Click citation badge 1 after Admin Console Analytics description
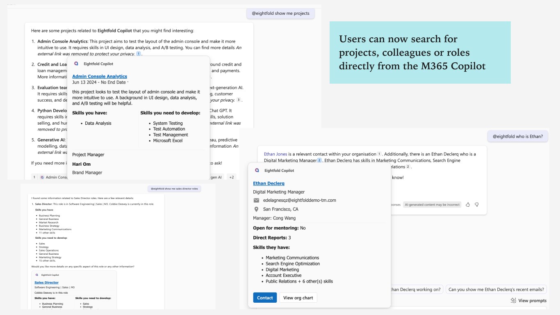Viewport: 560px width, 315px height. pos(139,54)
